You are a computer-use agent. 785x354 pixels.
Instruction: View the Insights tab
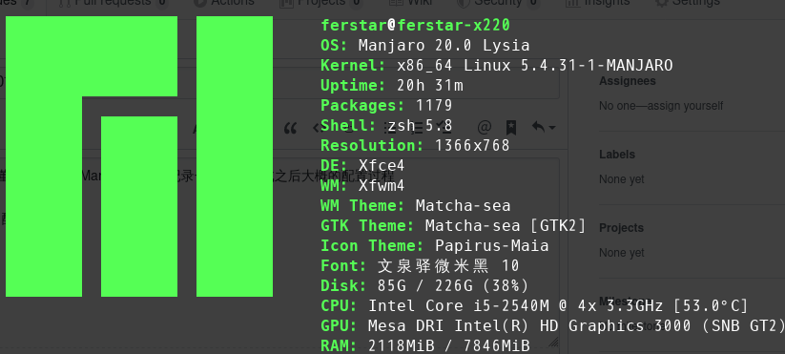(x=597, y=3)
